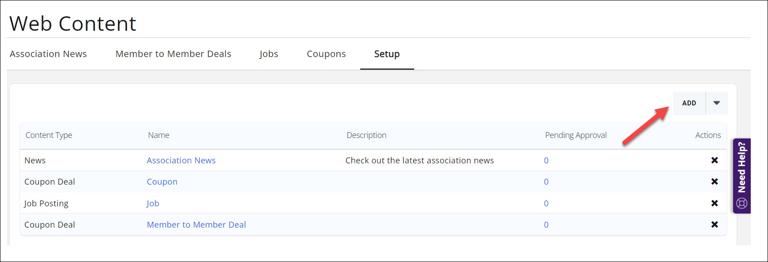Image resolution: width=768 pixels, height=262 pixels.
Task: Delete the Member to Member Deal row
Action: coord(714,224)
